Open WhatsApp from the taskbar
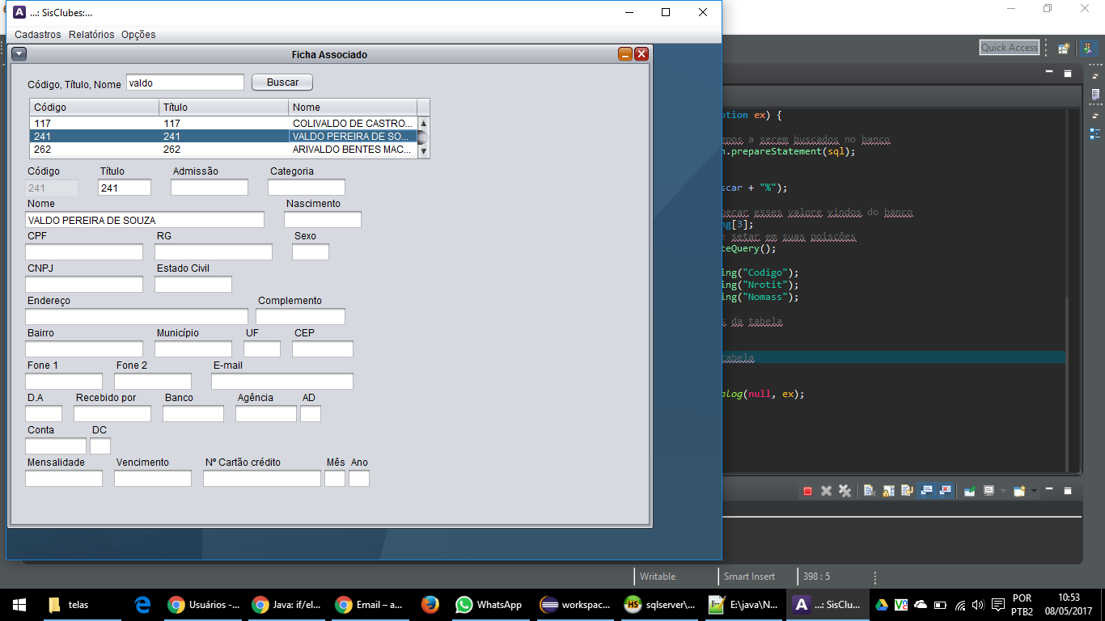The image size is (1105, 621). point(489,604)
